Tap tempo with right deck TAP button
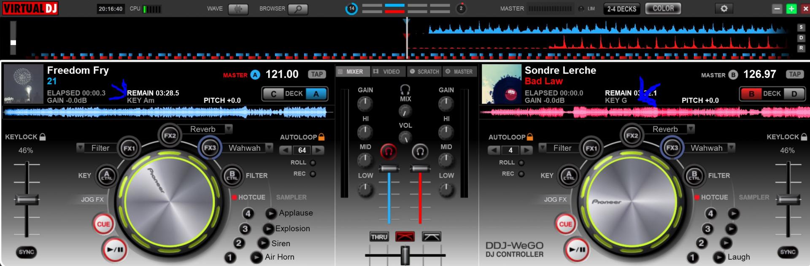Viewport: 810px width, 266px height. [x=795, y=74]
